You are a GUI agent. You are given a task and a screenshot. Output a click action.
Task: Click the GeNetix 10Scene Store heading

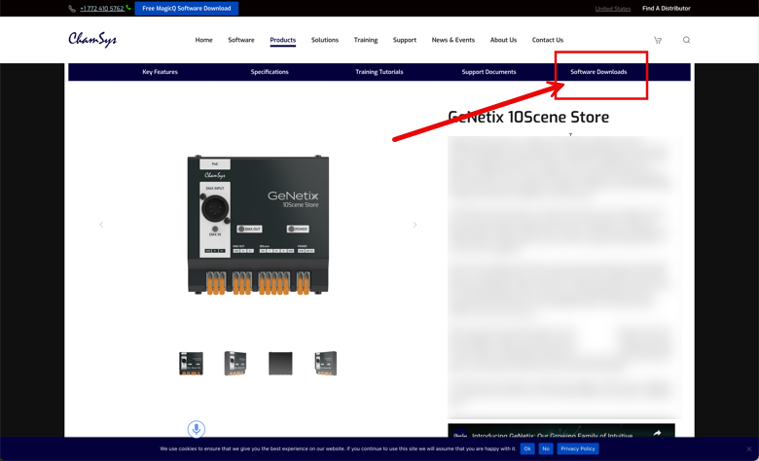(x=528, y=117)
